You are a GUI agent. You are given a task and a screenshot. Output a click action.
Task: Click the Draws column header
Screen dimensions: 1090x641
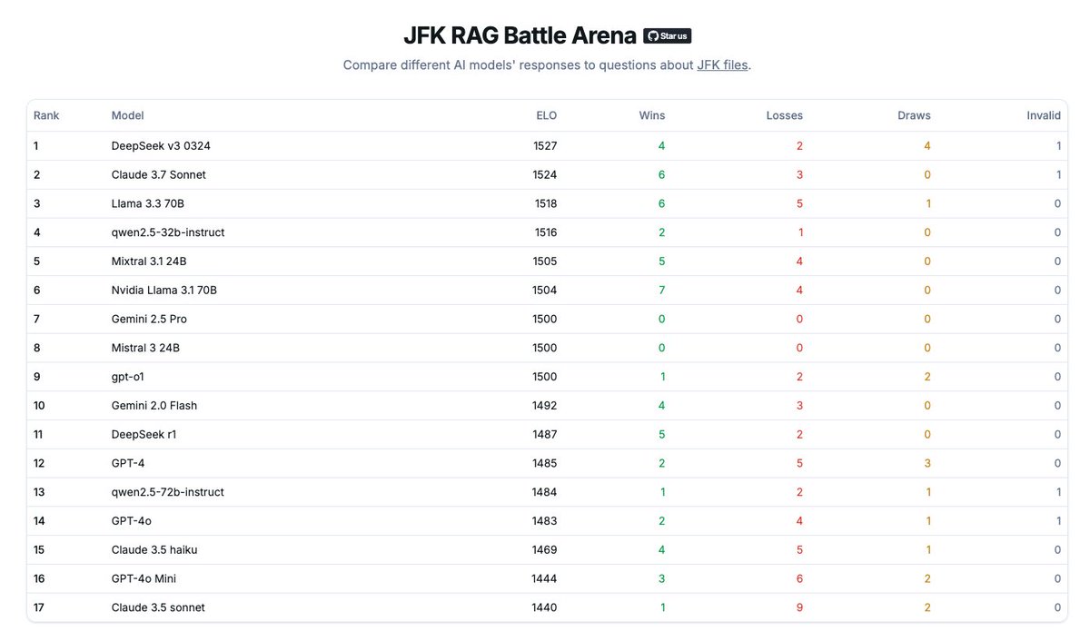pos(914,115)
